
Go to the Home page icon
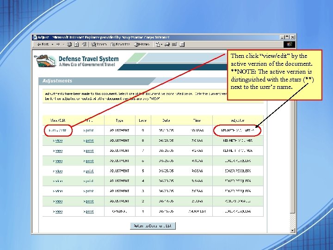[84, 44]
